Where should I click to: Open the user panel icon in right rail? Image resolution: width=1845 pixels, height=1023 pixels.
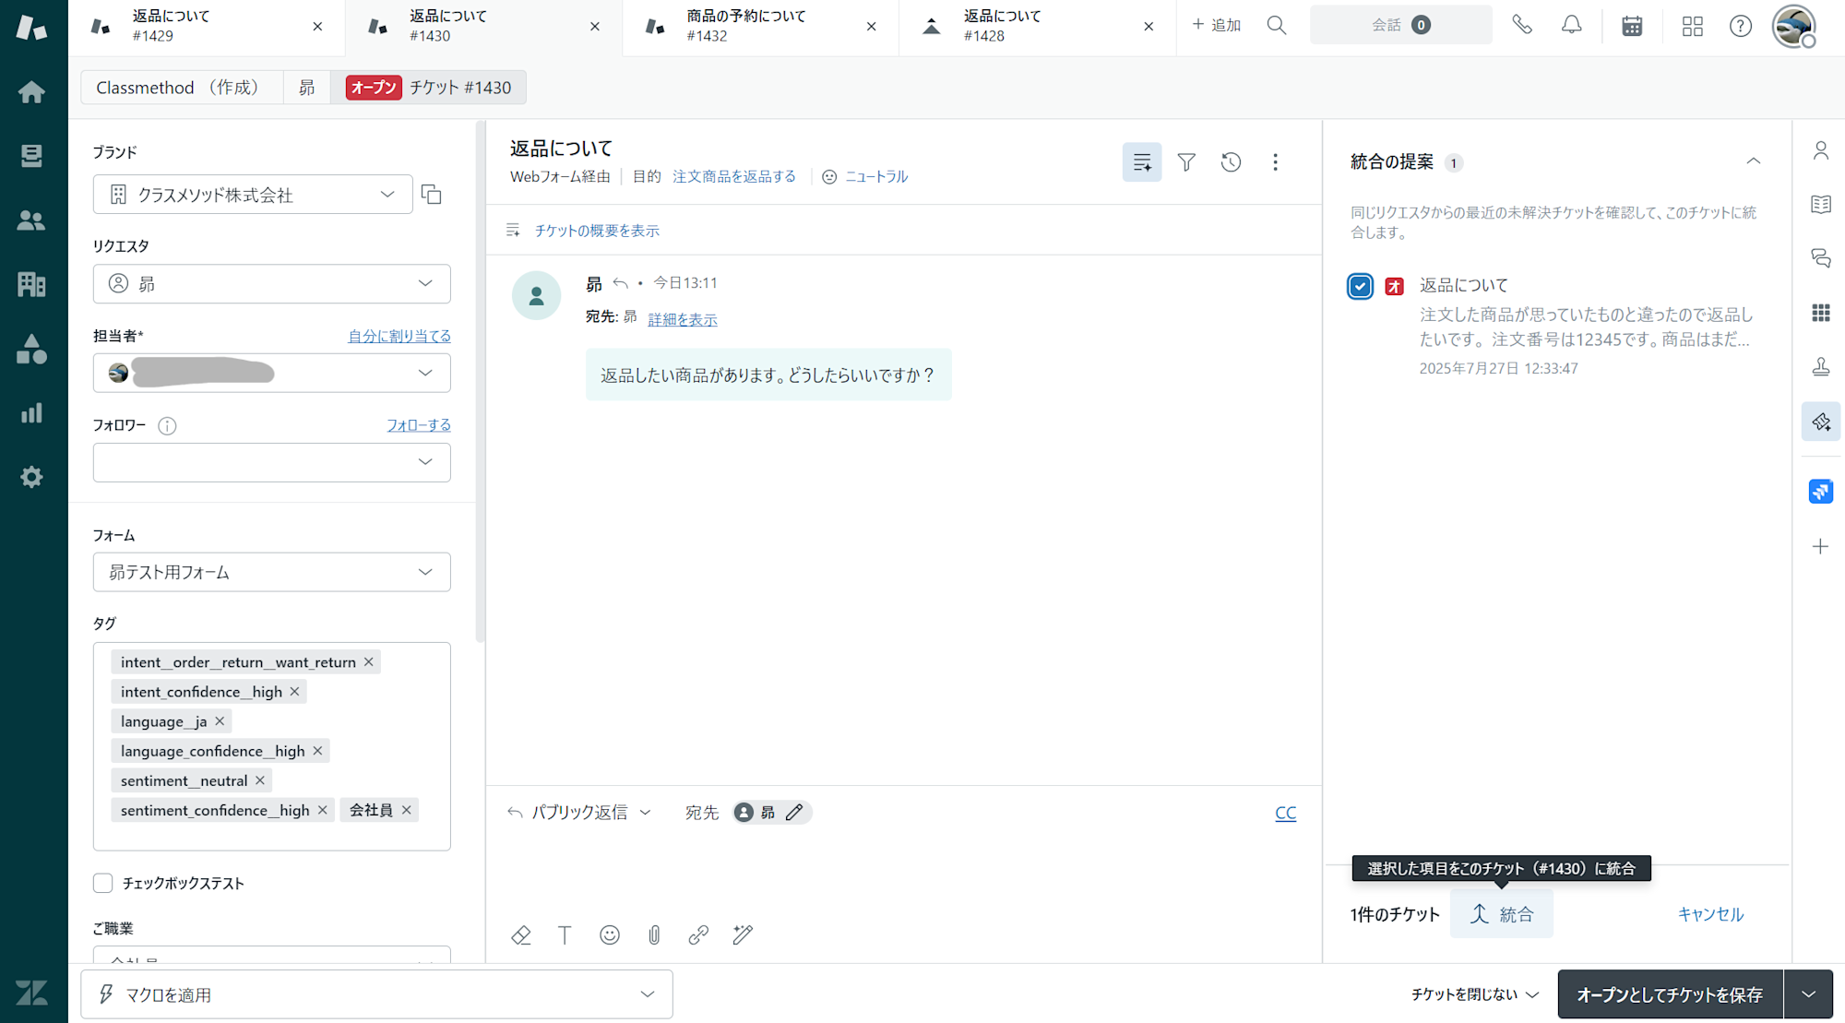tap(1821, 150)
